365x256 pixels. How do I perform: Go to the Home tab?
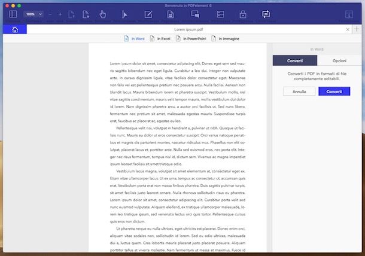(15, 29)
